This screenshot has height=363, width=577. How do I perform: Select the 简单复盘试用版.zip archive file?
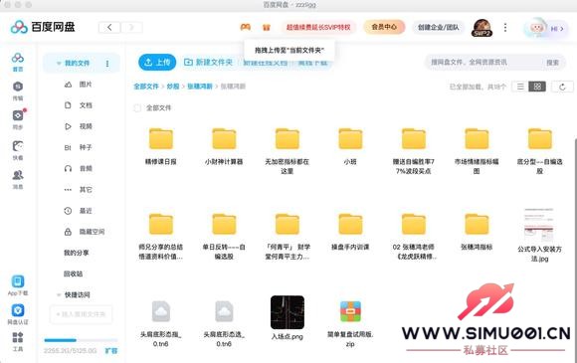pos(350,323)
